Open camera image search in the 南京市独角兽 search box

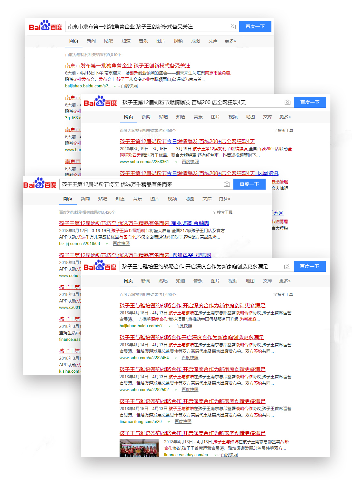(x=232, y=27)
